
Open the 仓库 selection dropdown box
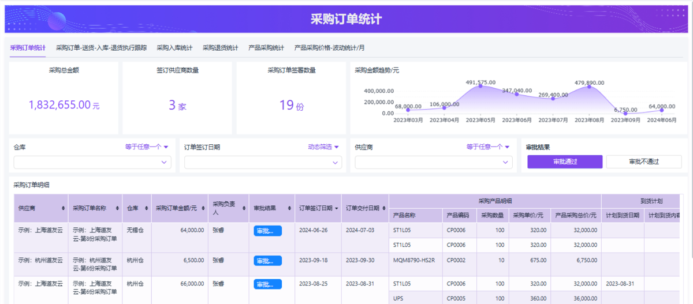point(92,163)
